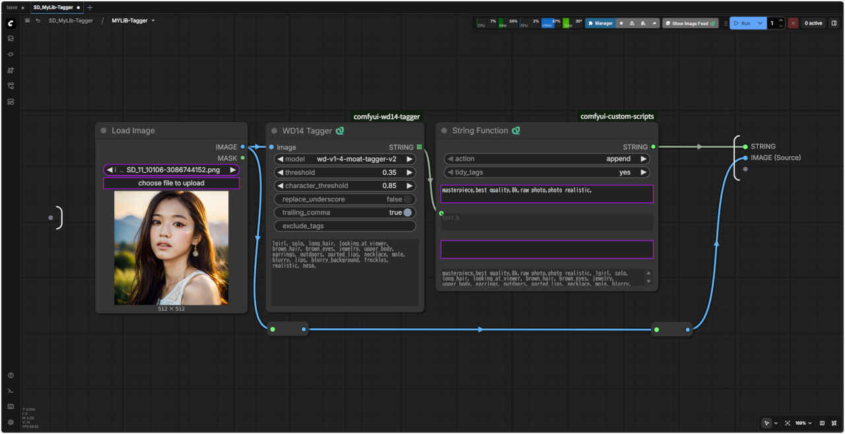
Task: Toggle the trailing_comma switch
Action: [x=408, y=212]
